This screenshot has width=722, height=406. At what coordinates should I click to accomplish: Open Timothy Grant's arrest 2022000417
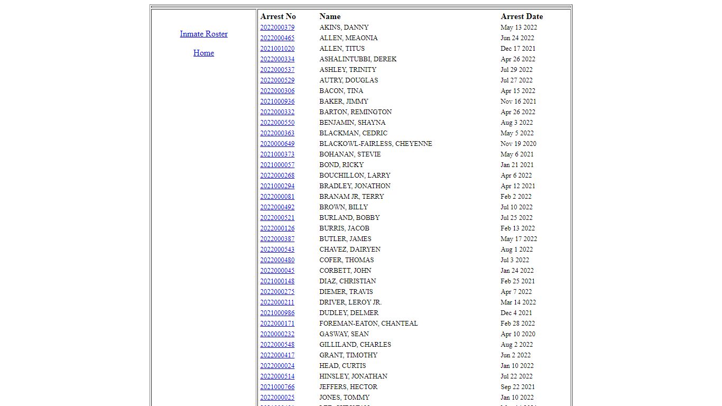coord(277,355)
